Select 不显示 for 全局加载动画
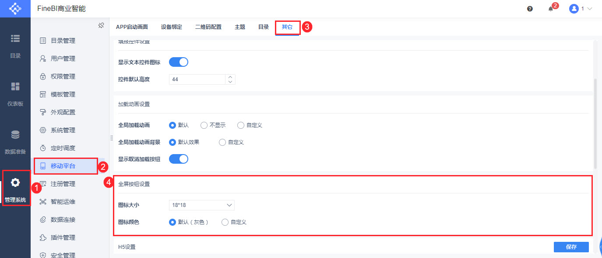Screen dimensions: 602x258 [x=204, y=125]
